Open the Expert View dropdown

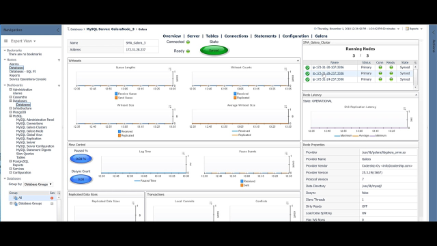23,41
